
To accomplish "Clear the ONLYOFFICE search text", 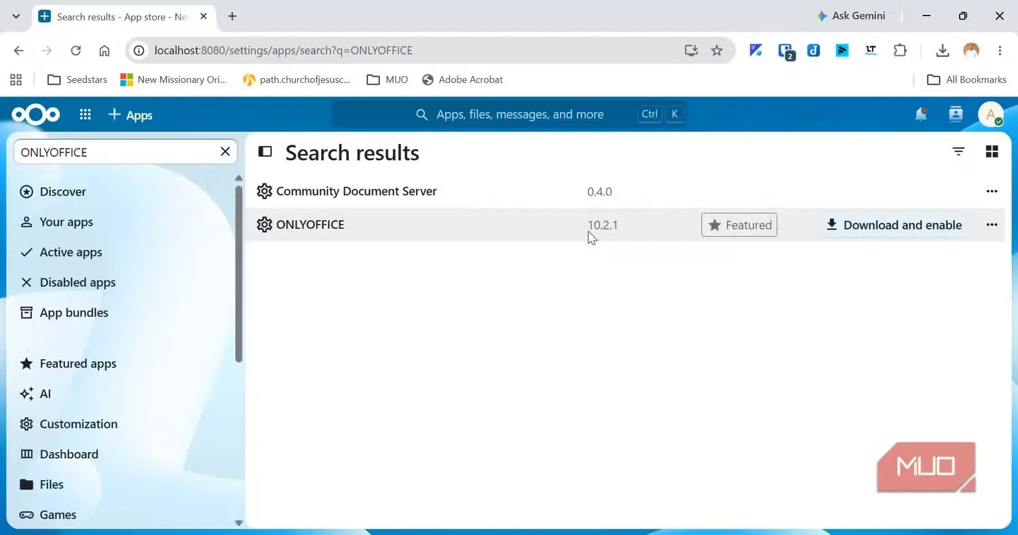I will coord(225,152).
